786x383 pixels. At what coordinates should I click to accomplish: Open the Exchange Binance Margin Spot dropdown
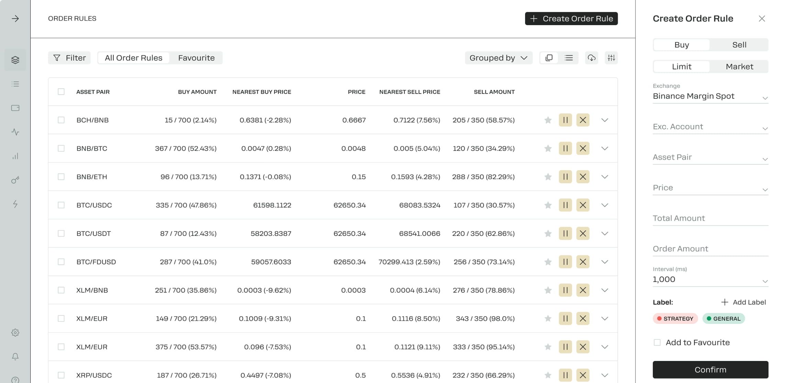click(710, 96)
